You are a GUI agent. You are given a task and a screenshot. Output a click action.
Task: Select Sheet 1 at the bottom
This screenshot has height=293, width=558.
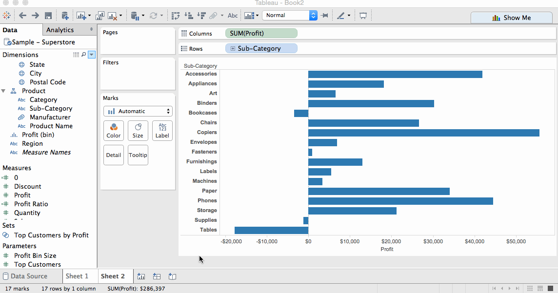click(x=79, y=276)
